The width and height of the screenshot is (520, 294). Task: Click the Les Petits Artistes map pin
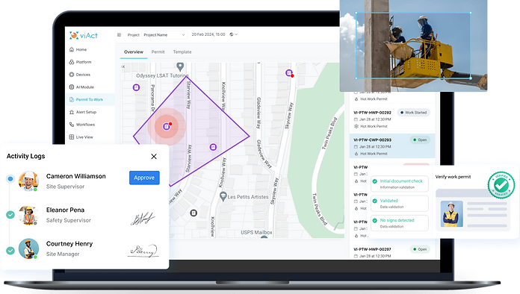pos(223,196)
